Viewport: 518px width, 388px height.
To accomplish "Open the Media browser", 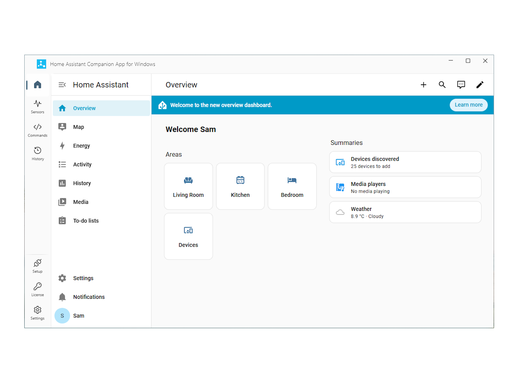I will coord(101,202).
